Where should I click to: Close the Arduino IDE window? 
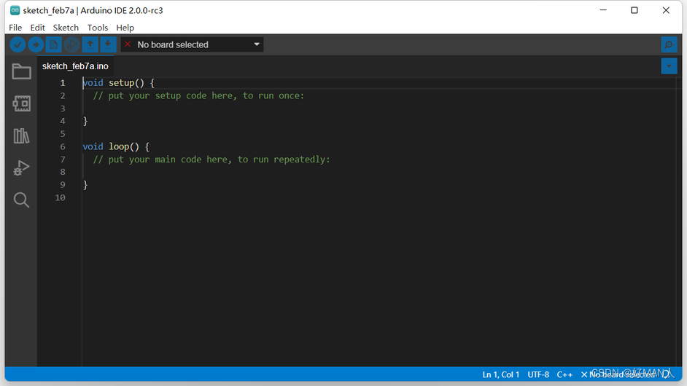666,10
